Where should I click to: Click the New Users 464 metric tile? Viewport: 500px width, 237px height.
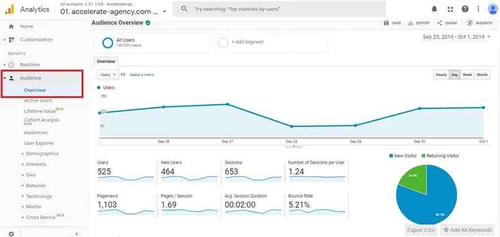coord(189,172)
